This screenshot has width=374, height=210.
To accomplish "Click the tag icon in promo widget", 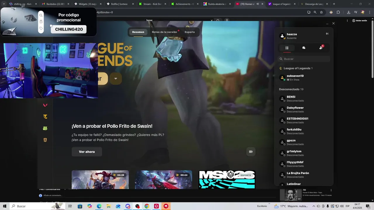I will [41, 28].
